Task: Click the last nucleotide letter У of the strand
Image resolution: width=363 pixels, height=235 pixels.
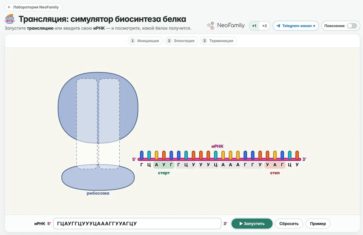Action: pos(297,165)
